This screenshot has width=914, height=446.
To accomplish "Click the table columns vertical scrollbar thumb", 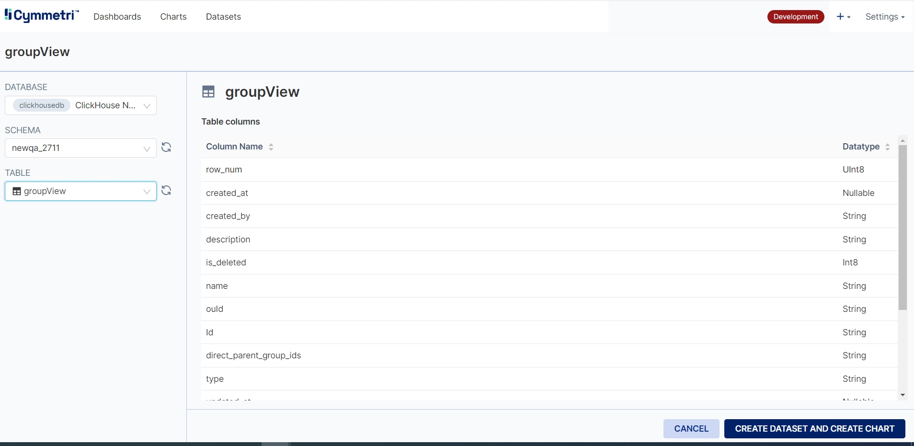I will coord(903,228).
